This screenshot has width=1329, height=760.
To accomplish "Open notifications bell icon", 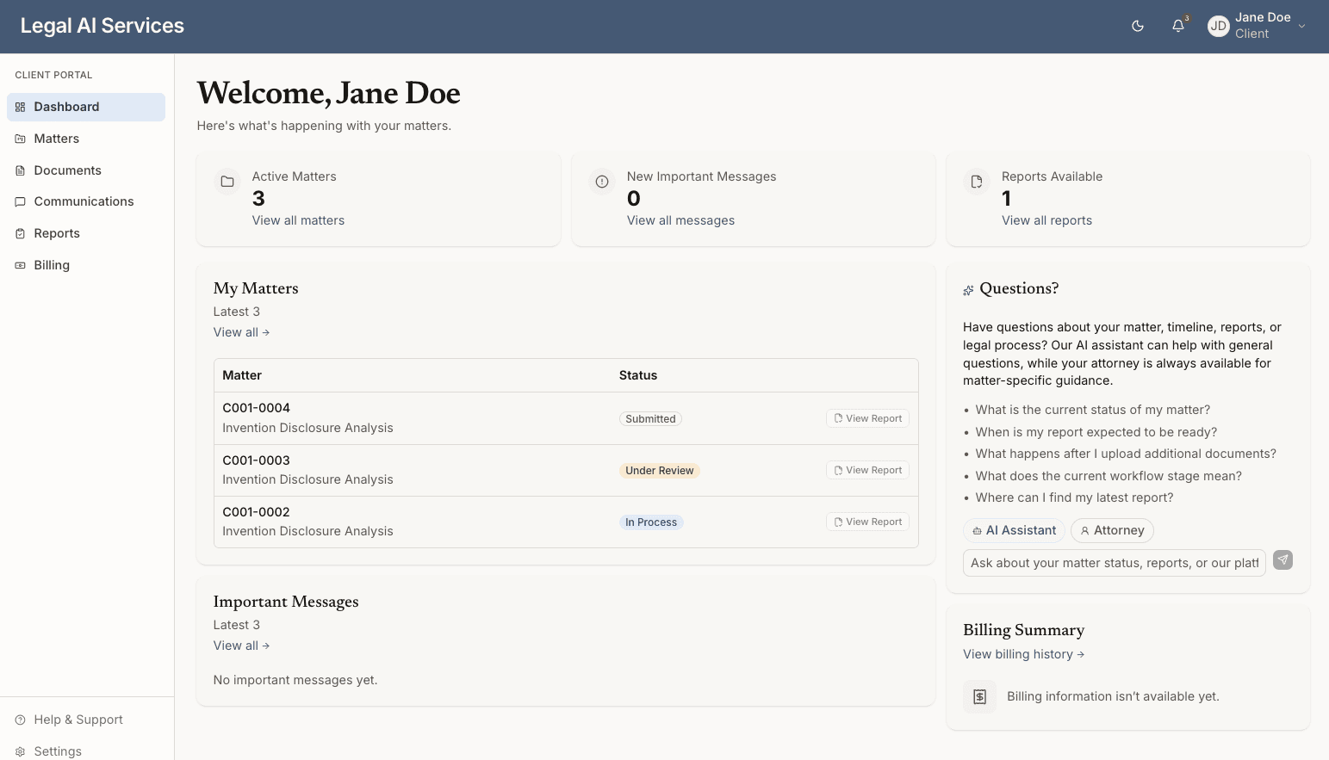I will tap(1178, 26).
